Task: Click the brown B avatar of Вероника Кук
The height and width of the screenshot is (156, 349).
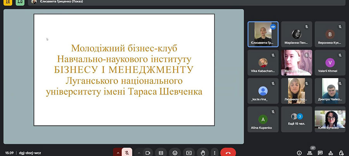Action: [330, 34]
